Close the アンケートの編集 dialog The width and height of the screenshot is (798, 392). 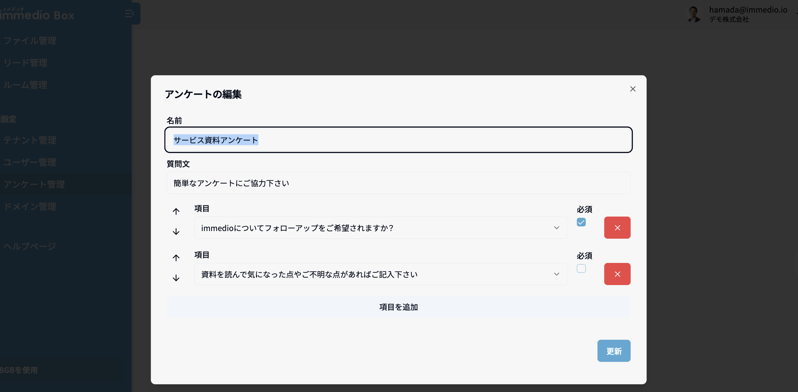633,89
